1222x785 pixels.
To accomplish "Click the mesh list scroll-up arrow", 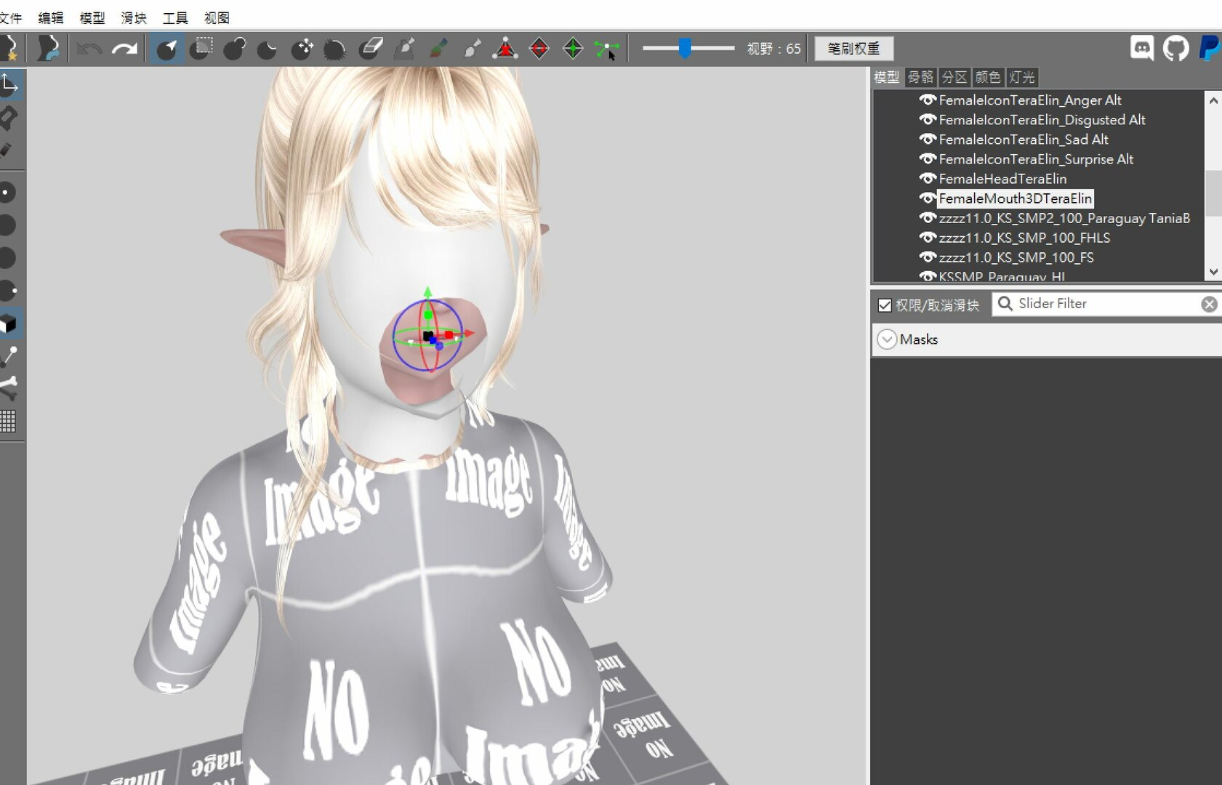I will point(1213,100).
